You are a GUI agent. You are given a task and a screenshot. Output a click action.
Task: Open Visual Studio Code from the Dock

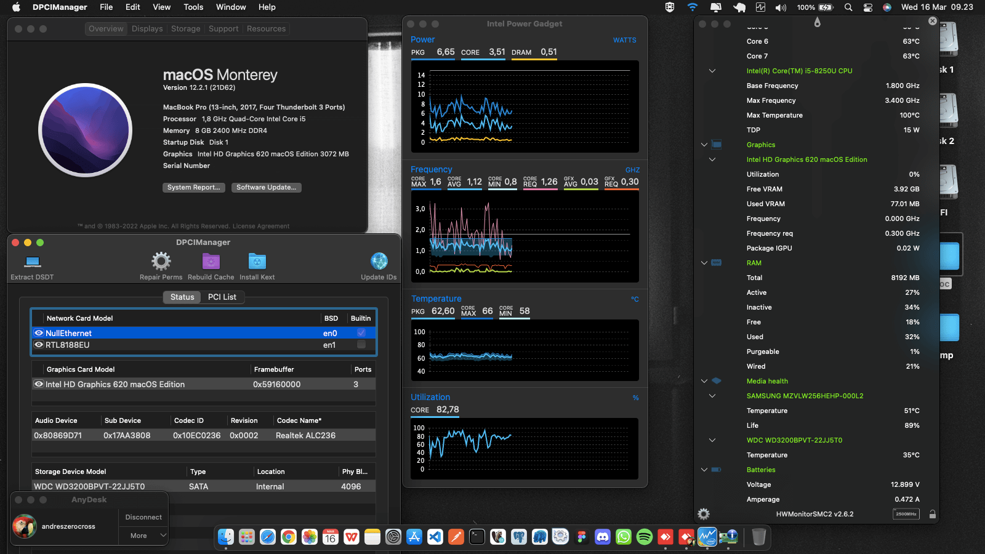point(435,537)
